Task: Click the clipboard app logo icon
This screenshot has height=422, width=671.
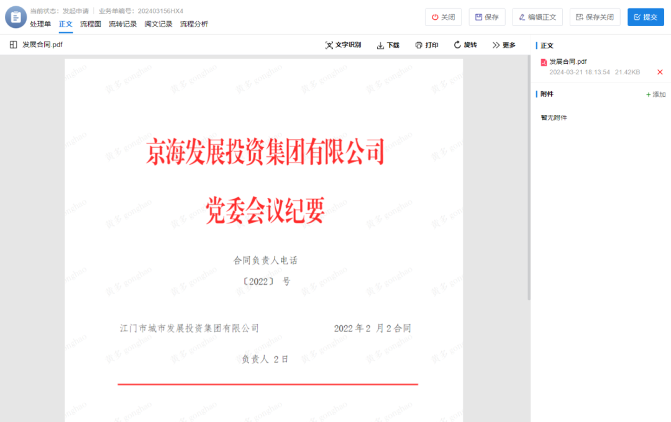Action: click(16, 17)
